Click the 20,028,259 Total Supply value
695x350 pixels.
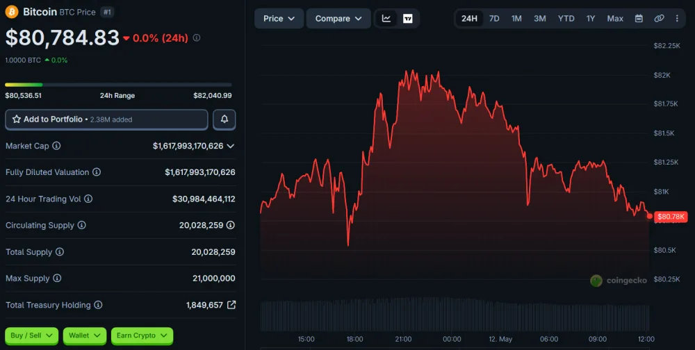(x=213, y=251)
